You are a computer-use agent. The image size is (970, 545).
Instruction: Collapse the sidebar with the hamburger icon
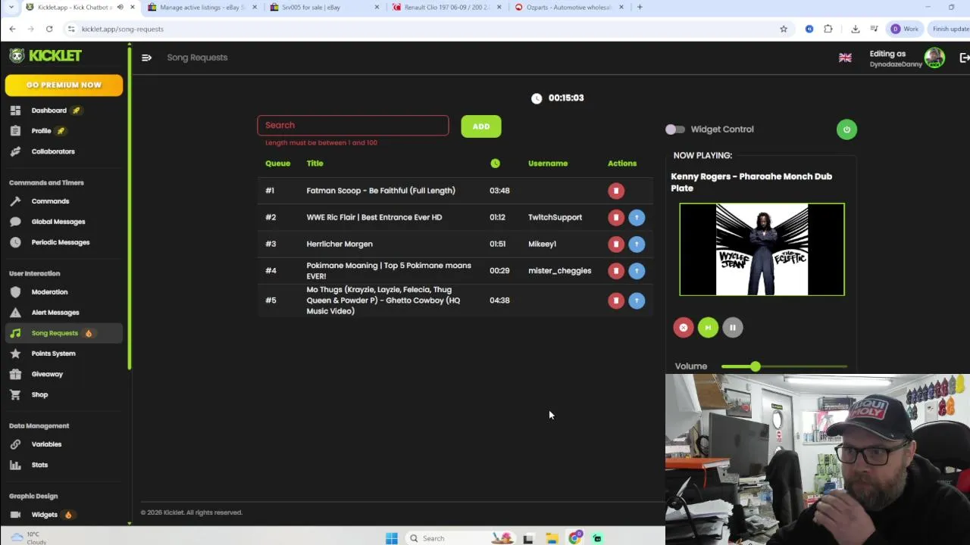(x=146, y=58)
